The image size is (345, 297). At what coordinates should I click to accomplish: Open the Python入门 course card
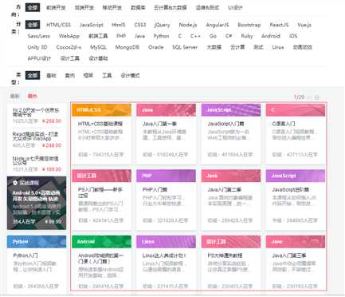point(37,263)
